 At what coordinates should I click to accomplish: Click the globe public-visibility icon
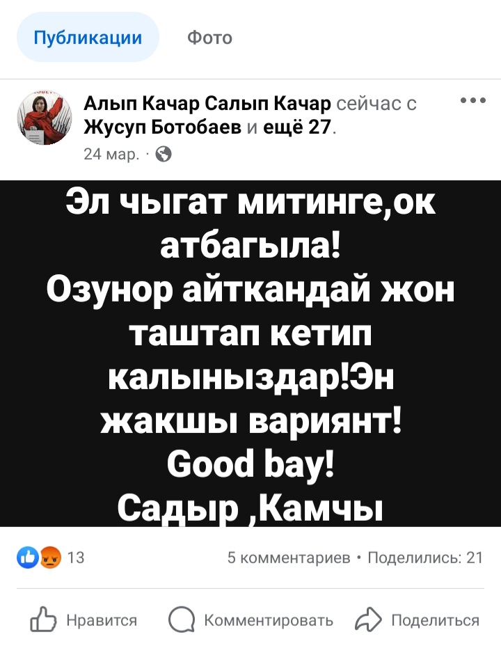tap(164, 154)
